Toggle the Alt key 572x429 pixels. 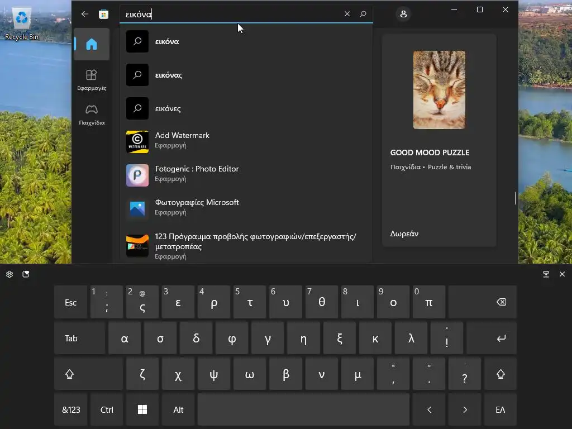[178, 409]
